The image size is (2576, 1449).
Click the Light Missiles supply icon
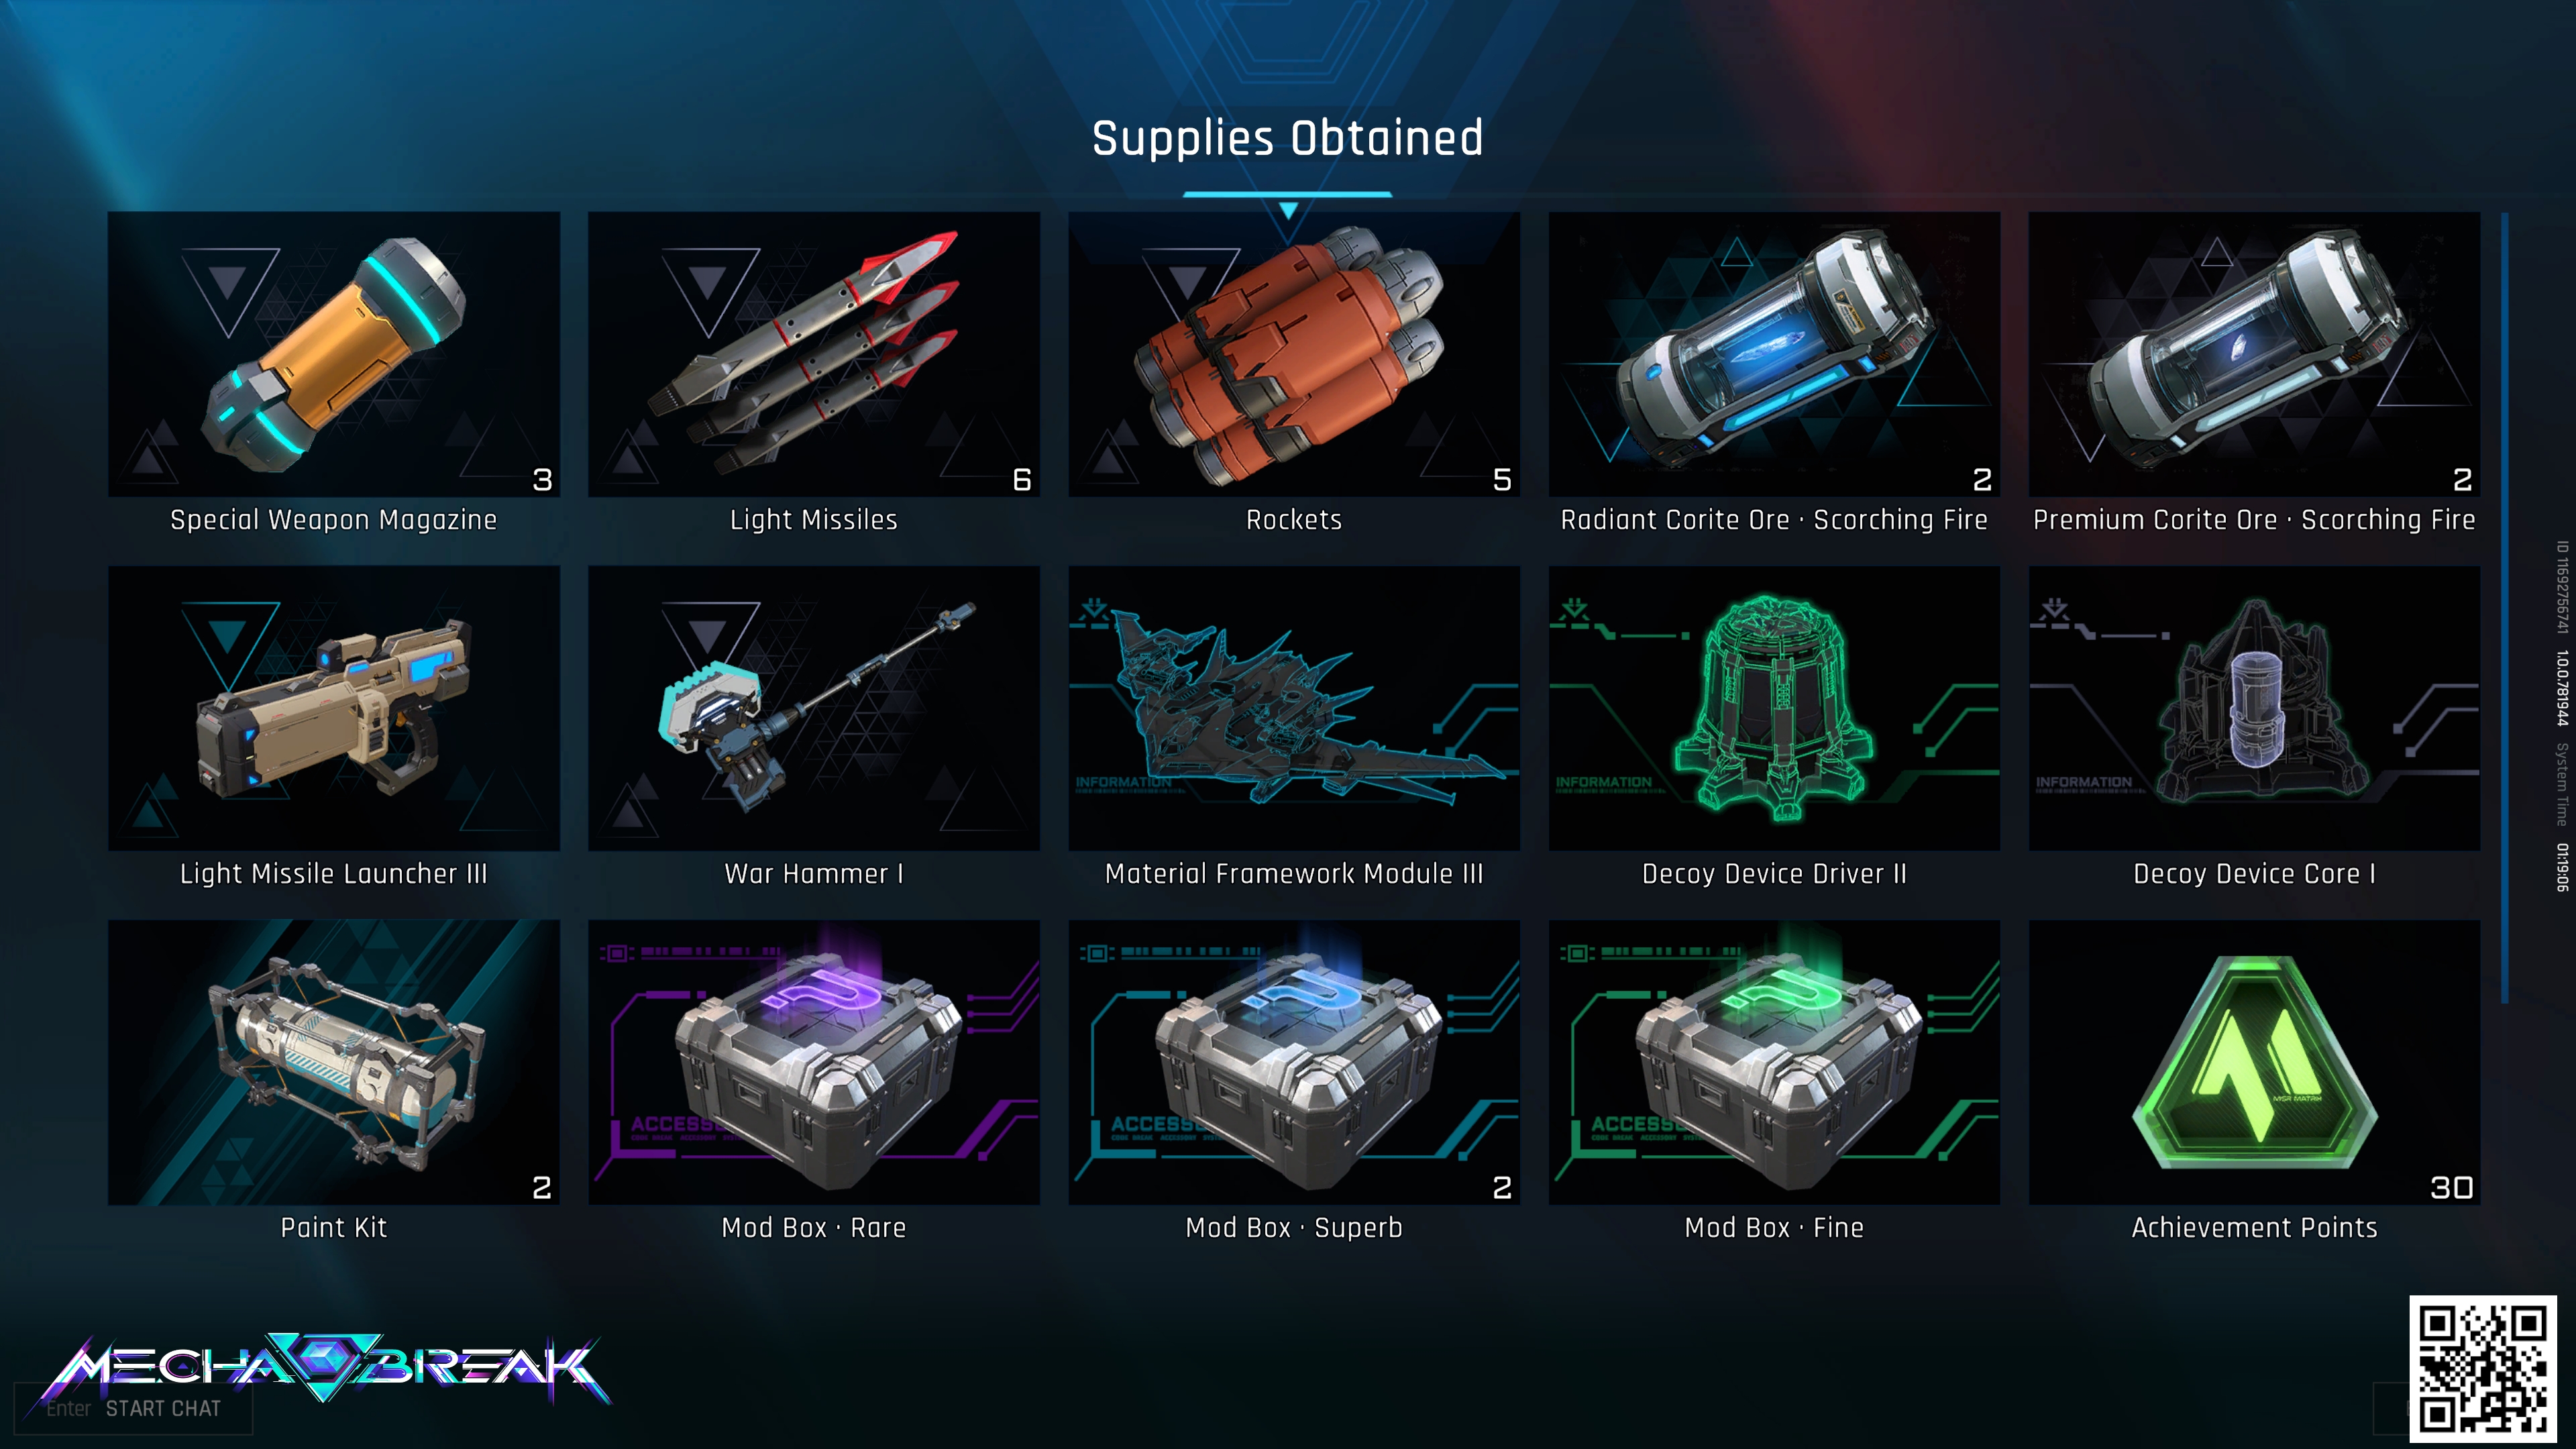(x=814, y=354)
